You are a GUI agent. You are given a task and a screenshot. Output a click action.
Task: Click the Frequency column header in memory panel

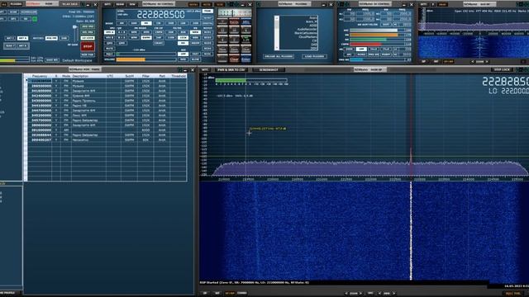40,76
